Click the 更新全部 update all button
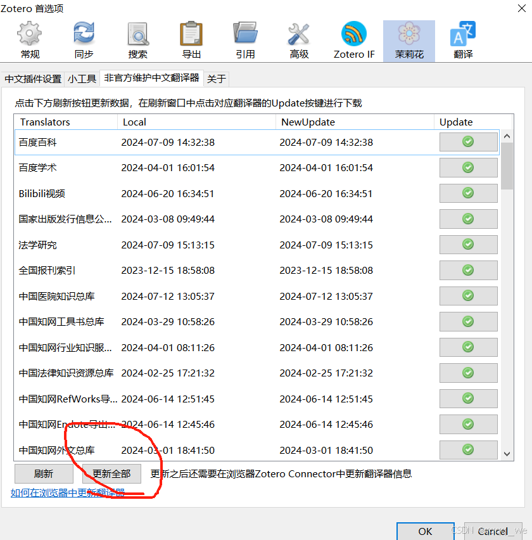532x540 pixels. click(x=111, y=474)
